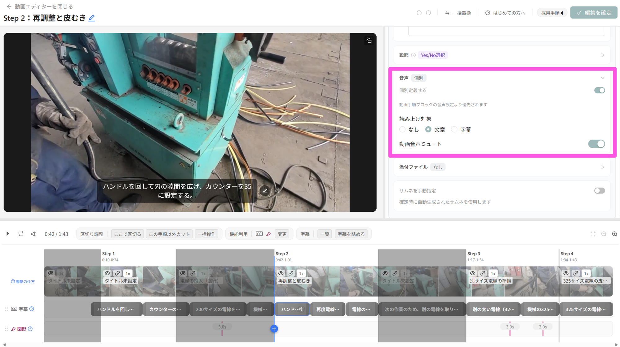Open the 1x speed selector on 再調整と皮むき
The width and height of the screenshot is (620, 347).
point(301,273)
